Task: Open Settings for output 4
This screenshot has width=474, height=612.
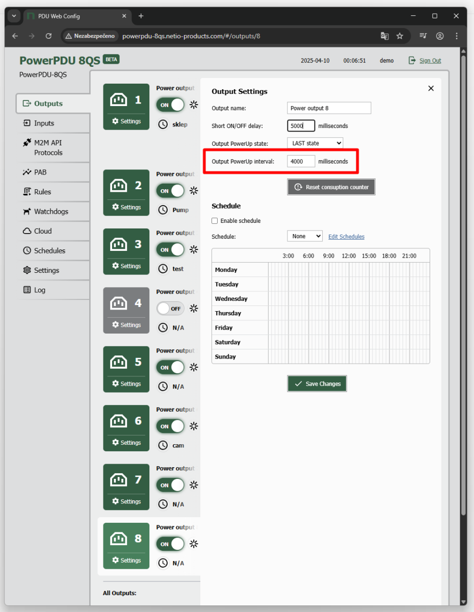Action: coord(126,325)
